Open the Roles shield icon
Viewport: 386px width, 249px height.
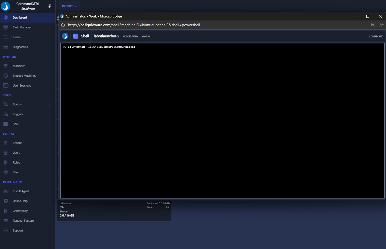5,162
